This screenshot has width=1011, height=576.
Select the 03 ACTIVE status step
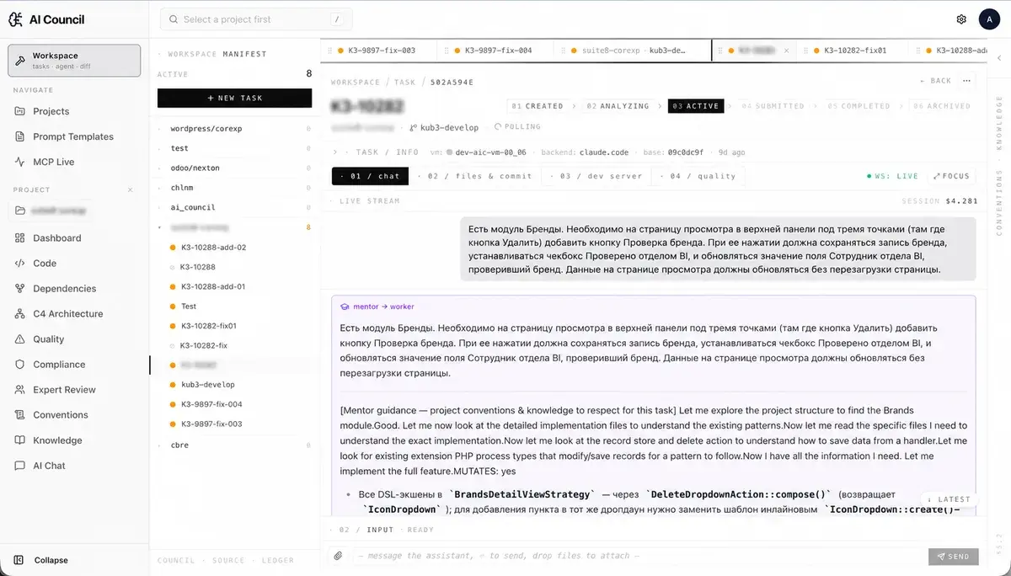695,106
